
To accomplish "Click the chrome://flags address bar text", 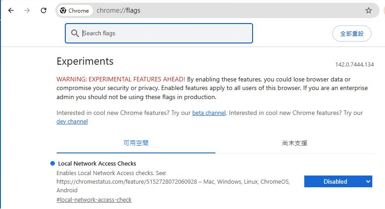I will 118,10.
